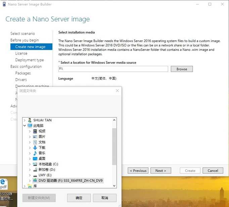The height and width of the screenshot is (207, 229).
Task: Click the 桌面 desktop icon
Action: click(x=35, y=159)
